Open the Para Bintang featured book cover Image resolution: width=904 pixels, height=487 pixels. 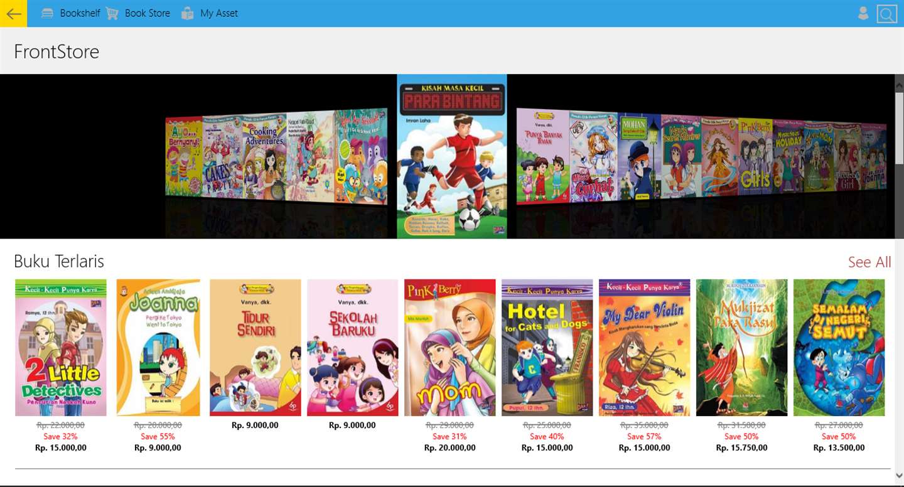coord(452,156)
